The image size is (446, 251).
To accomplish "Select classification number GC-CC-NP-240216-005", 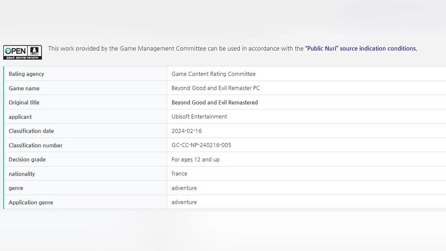I will pyautogui.click(x=201, y=145).
